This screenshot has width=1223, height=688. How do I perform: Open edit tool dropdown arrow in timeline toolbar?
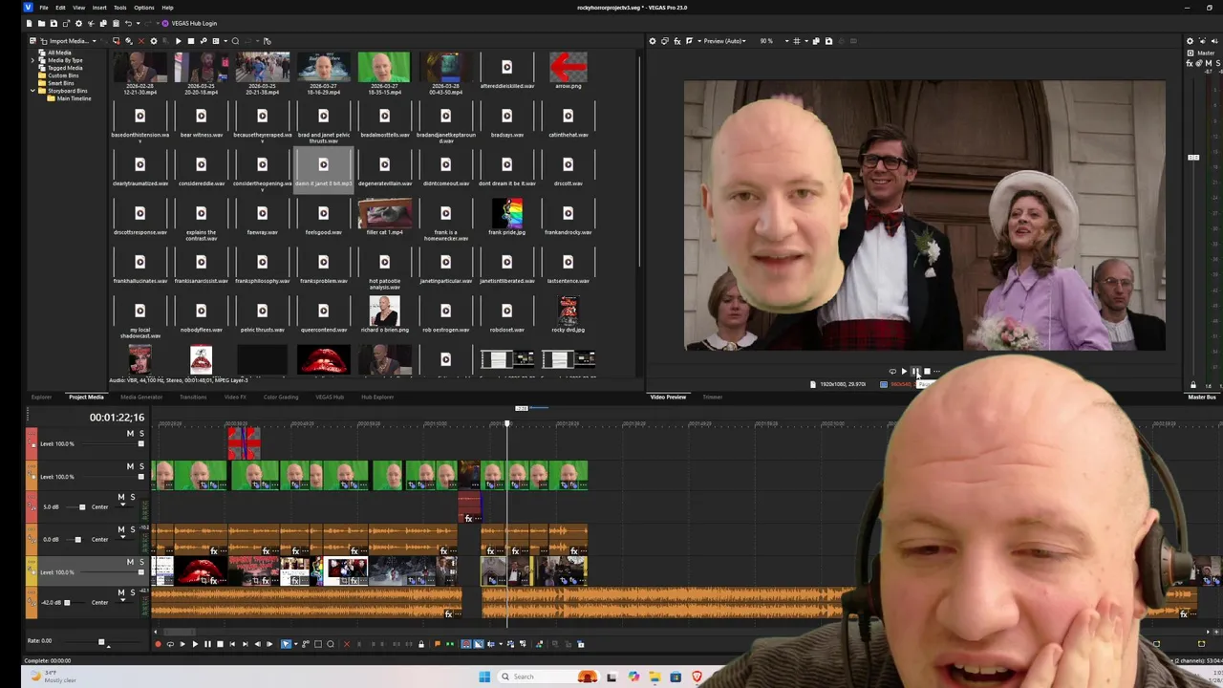(x=296, y=644)
